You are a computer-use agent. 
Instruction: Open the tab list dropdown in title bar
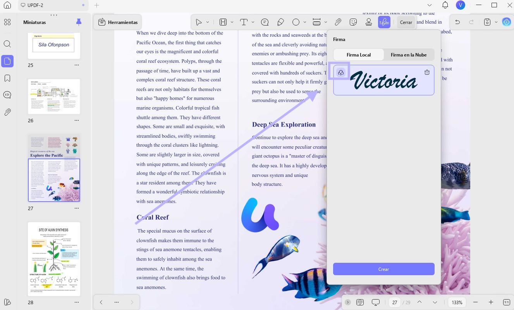coord(429,5)
